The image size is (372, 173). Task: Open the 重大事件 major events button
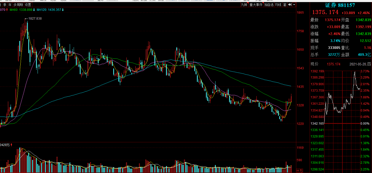pos(256,5)
